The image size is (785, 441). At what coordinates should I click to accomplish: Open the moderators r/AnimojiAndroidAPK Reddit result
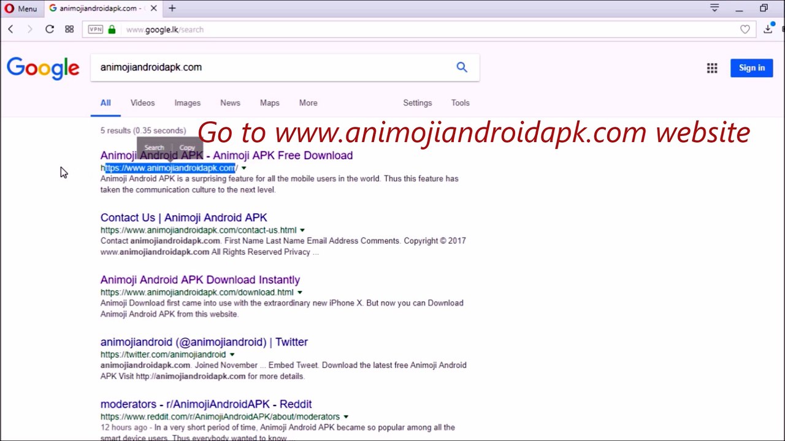(206, 404)
